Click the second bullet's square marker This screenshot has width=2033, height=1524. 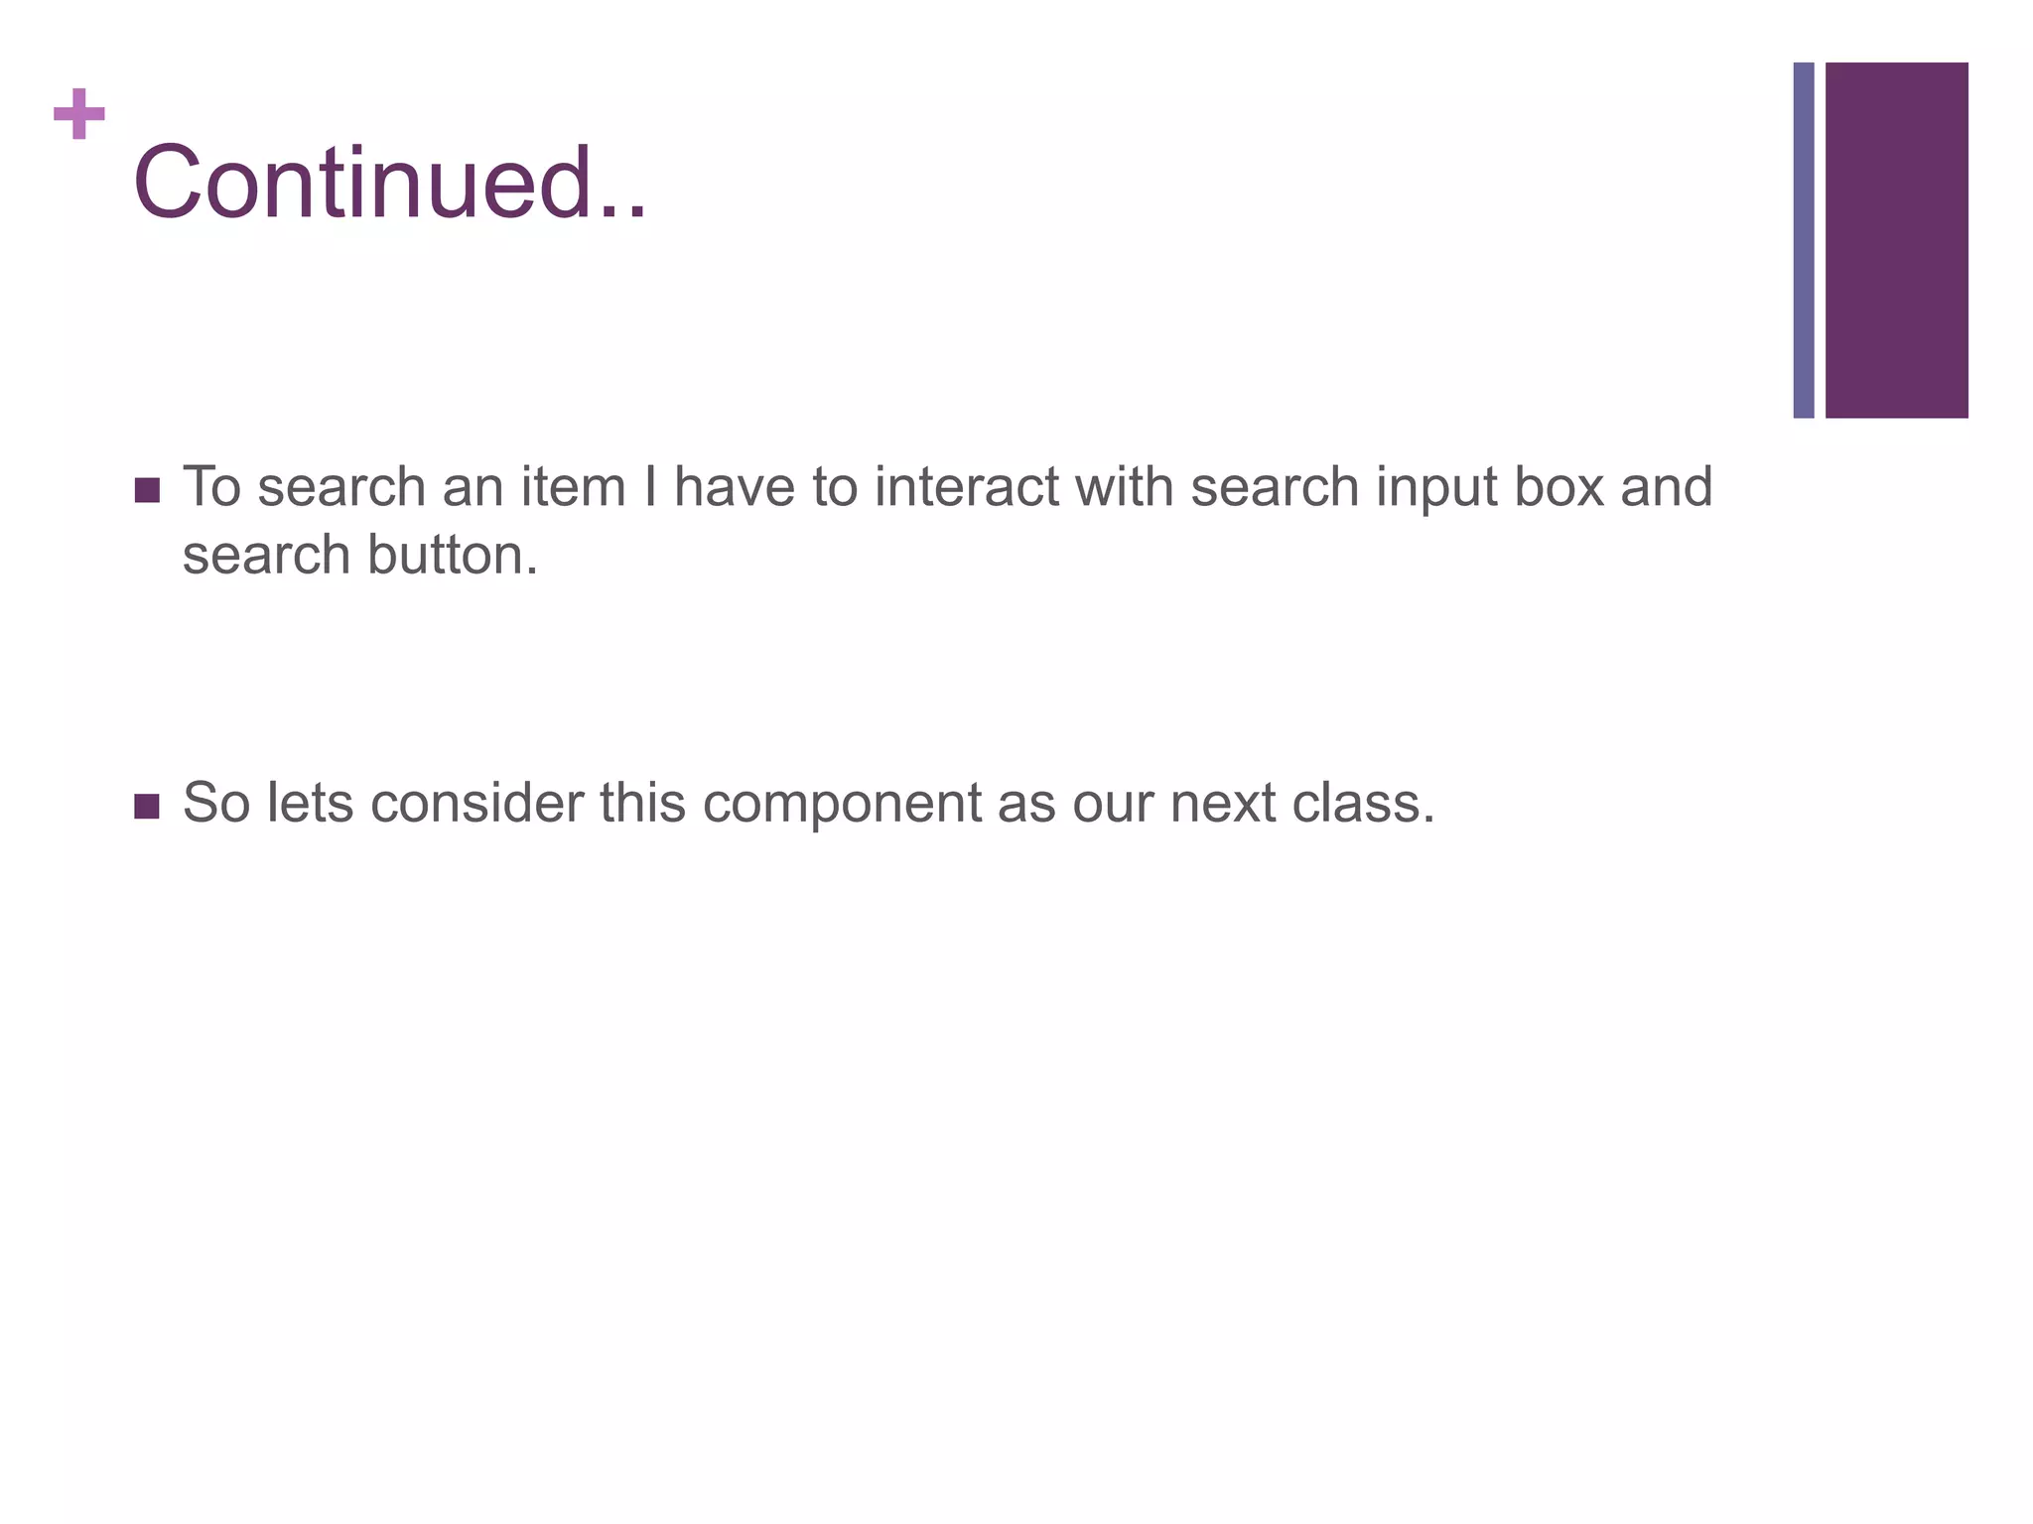(x=147, y=806)
